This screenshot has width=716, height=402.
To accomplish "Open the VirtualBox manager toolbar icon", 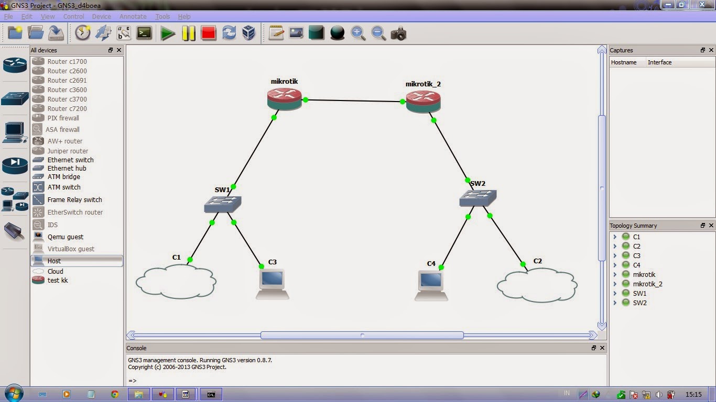I will click(x=248, y=33).
